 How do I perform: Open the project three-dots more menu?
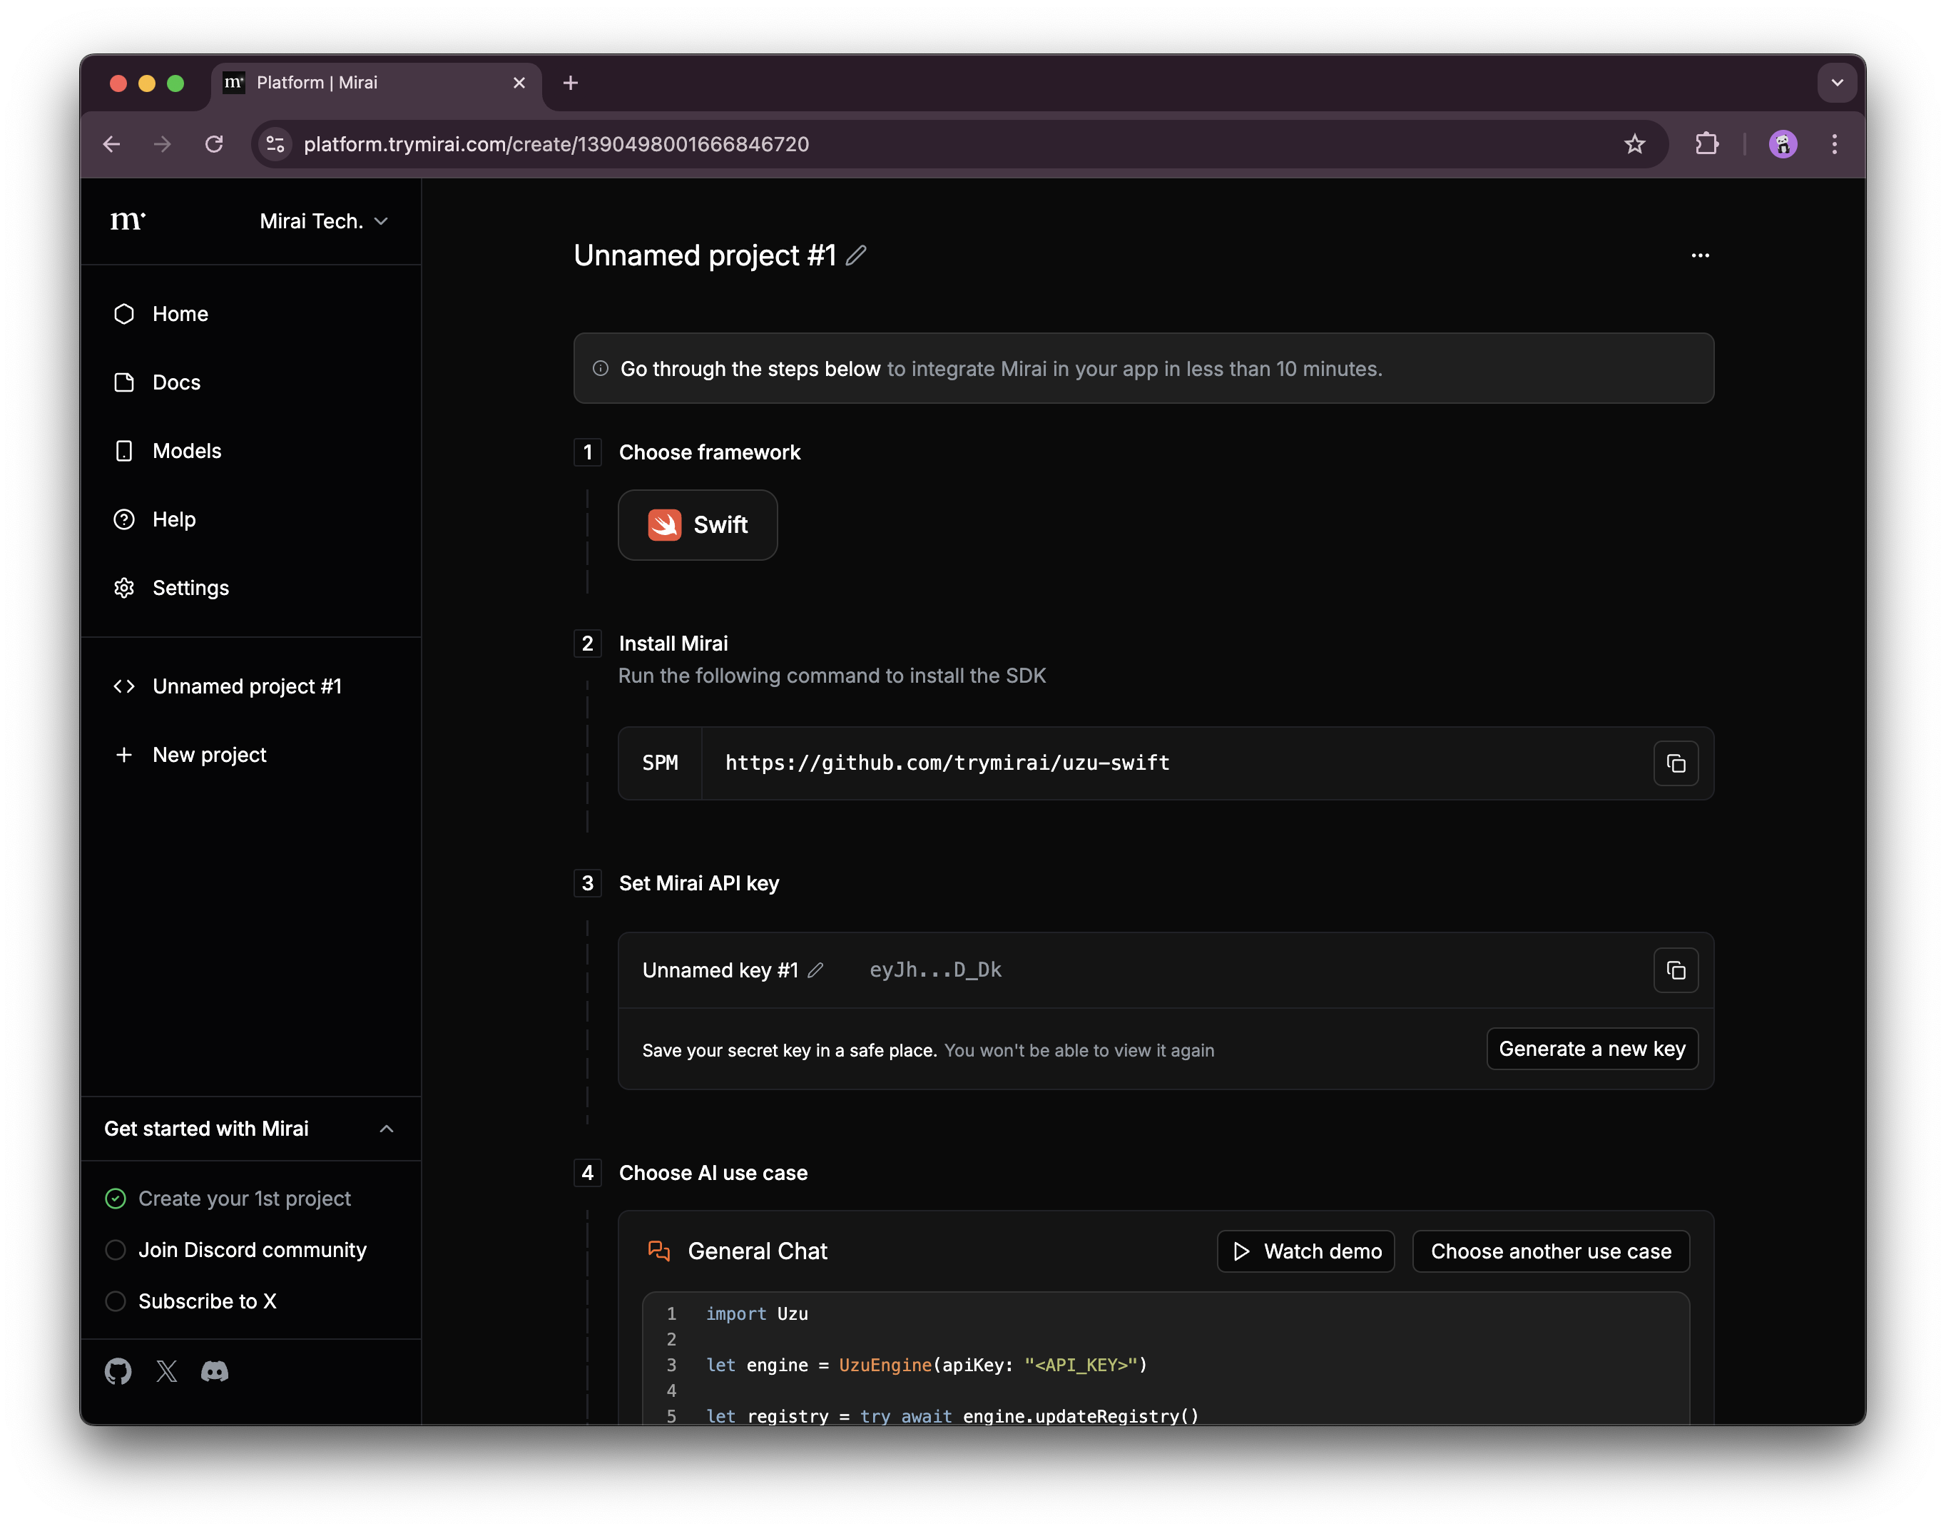tap(1701, 255)
